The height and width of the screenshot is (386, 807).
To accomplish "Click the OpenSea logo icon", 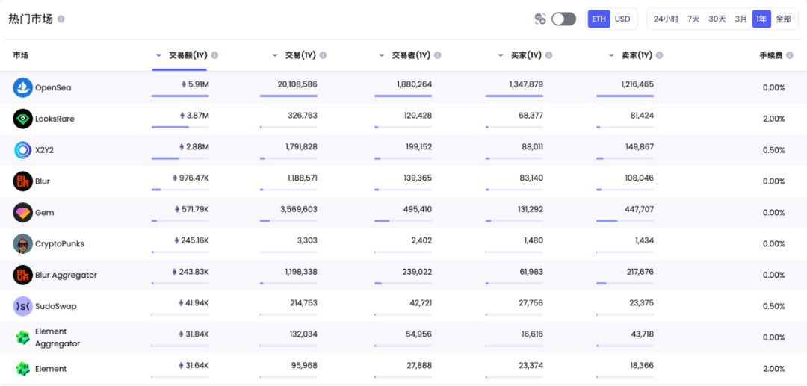I will click(x=22, y=87).
